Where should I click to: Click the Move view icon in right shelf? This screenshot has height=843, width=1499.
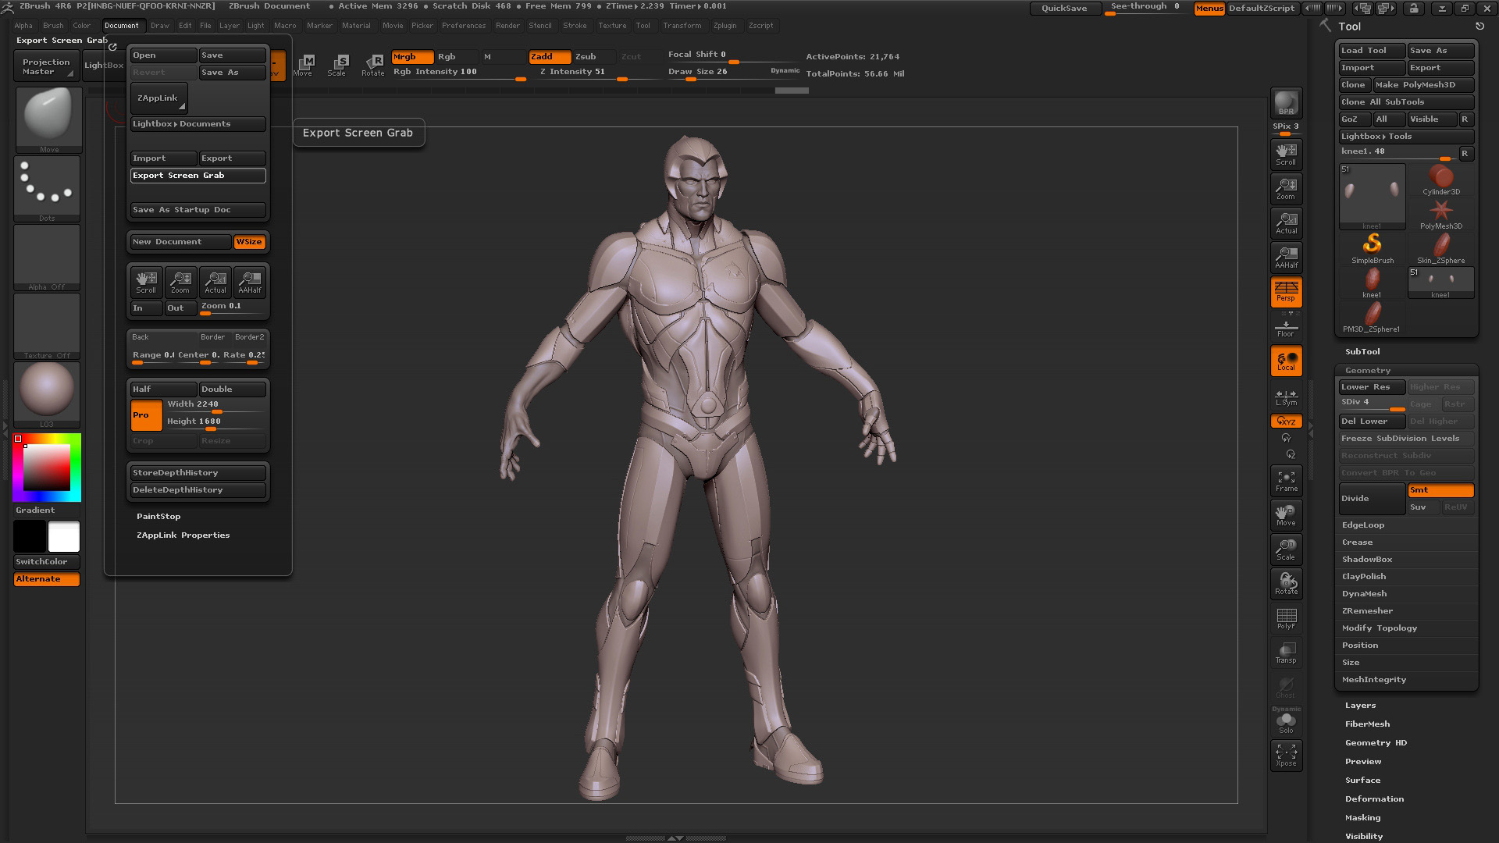coord(1286,515)
